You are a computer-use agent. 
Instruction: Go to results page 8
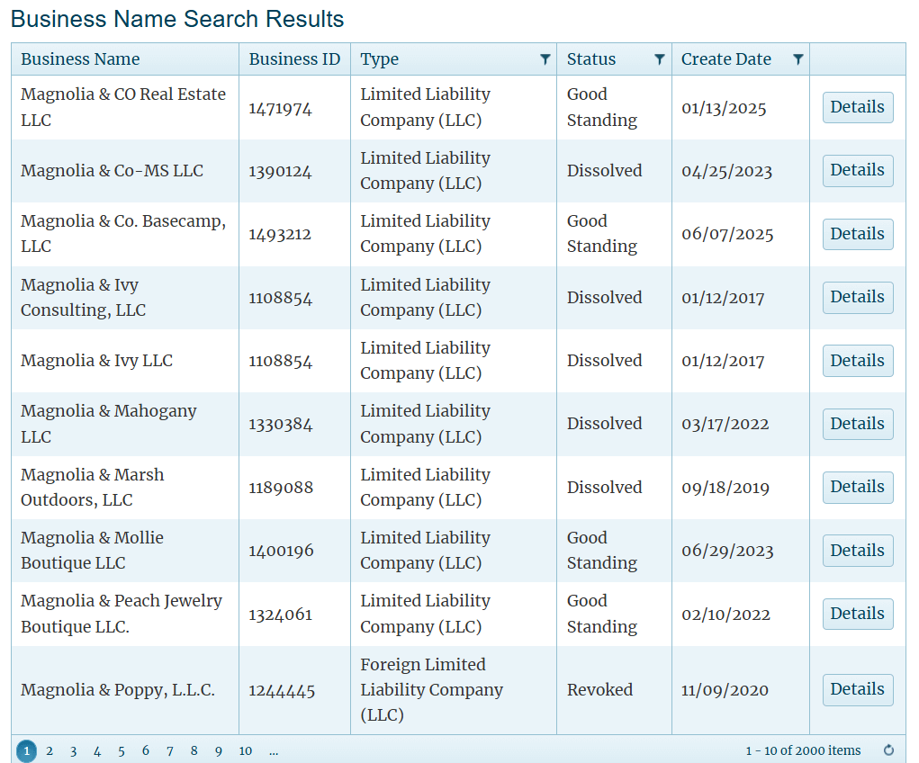coord(194,750)
